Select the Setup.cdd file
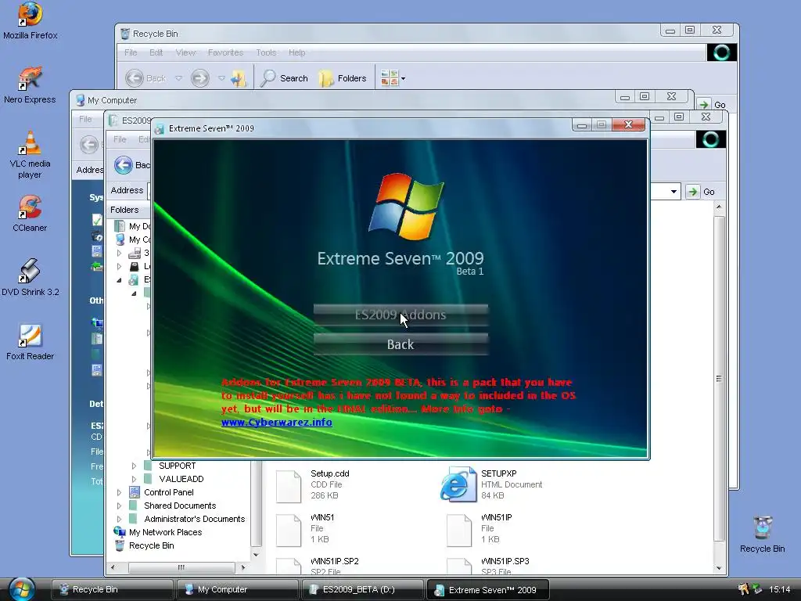 [313, 484]
